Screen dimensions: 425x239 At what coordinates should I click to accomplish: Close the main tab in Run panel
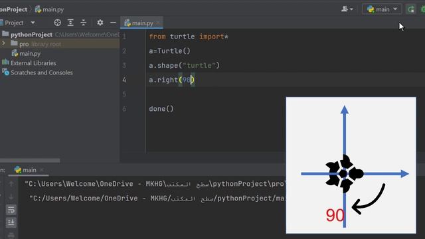click(41, 170)
